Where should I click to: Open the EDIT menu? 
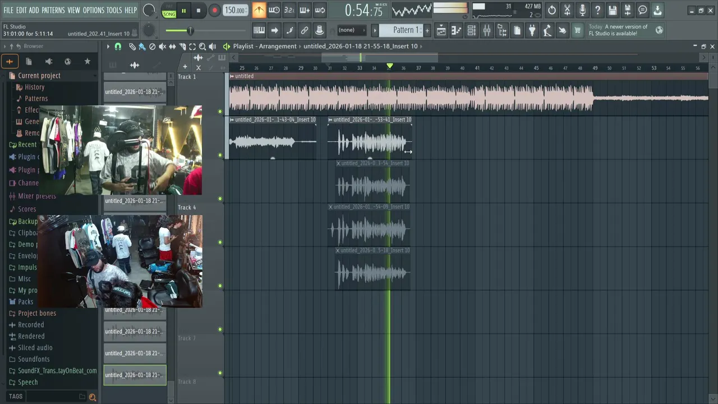tap(21, 10)
